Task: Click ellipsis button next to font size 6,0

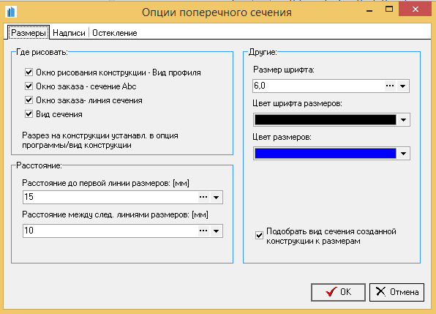Action: 390,86
